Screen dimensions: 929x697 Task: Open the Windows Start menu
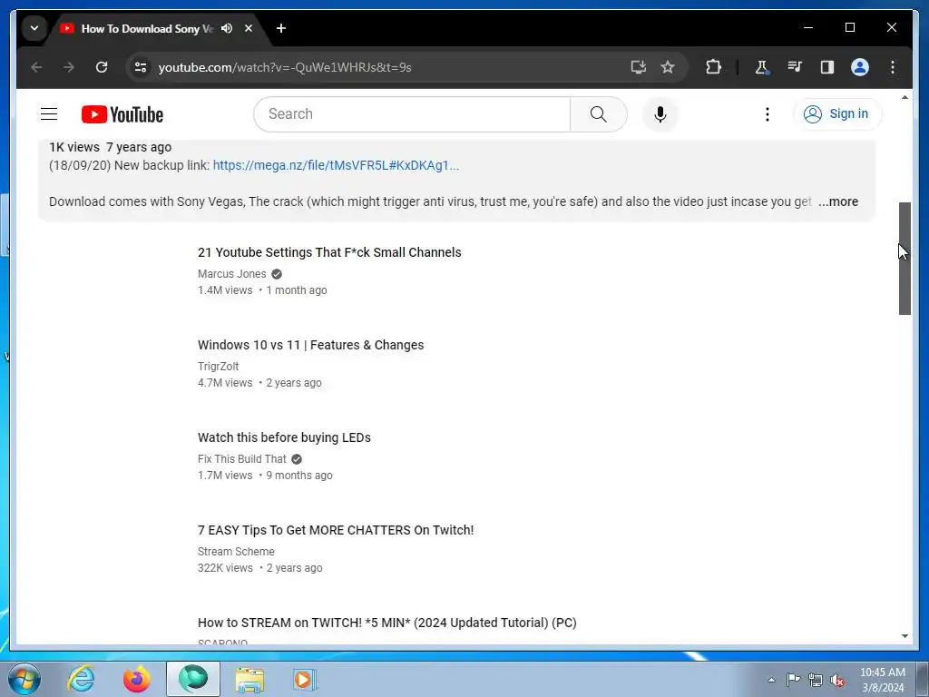click(x=24, y=679)
